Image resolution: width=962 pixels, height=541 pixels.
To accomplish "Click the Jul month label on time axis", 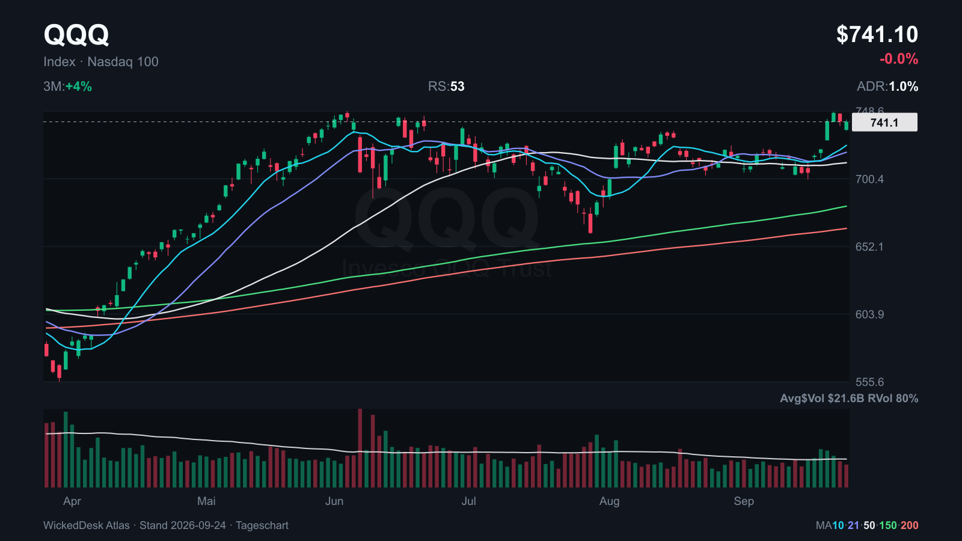I will [x=468, y=501].
